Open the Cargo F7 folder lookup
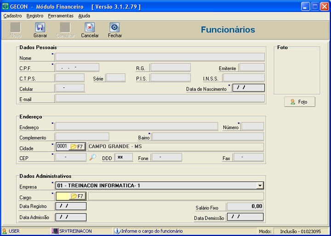 pyautogui.click(x=77, y=196)
